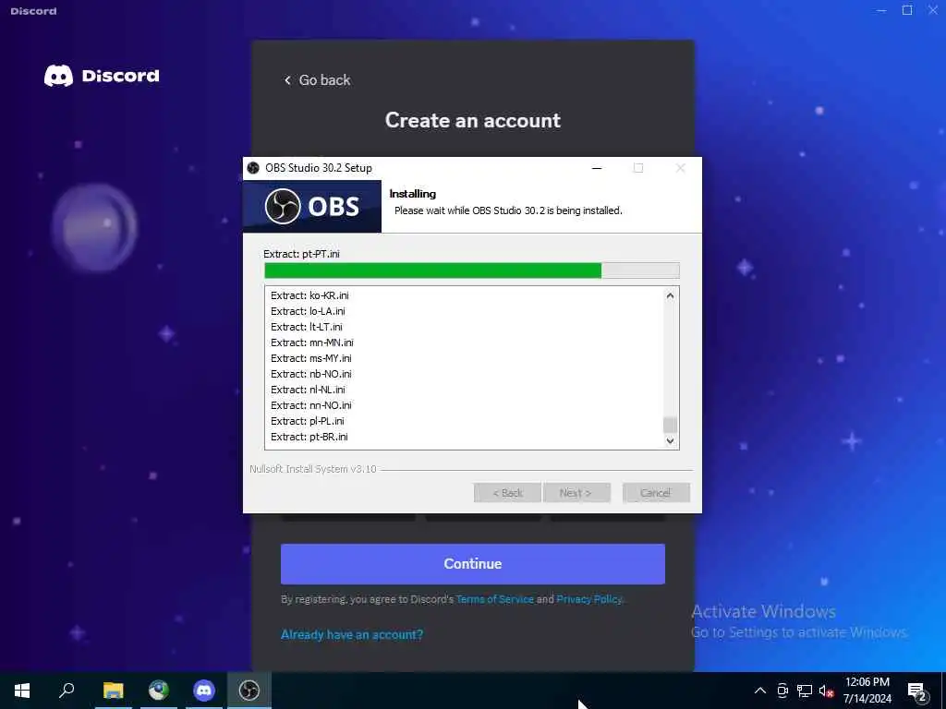The width and height of the screenshot is (946, 709).
Task: Select 'Extract: nn-NO.ini' log row
Action: (310, 405)
